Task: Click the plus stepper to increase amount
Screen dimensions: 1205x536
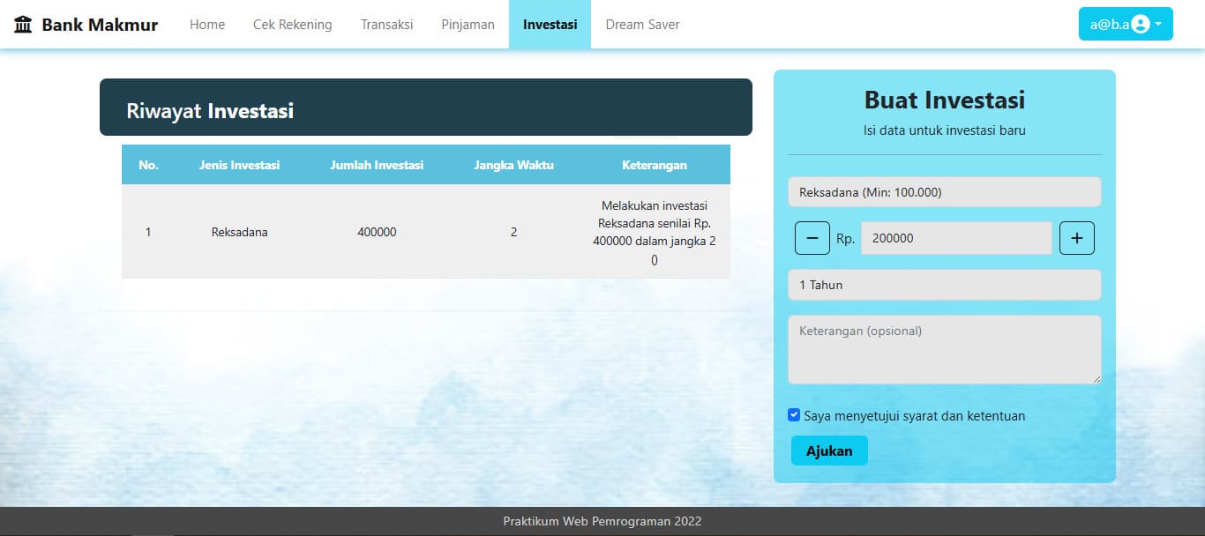Action: tap(1077, 237)
